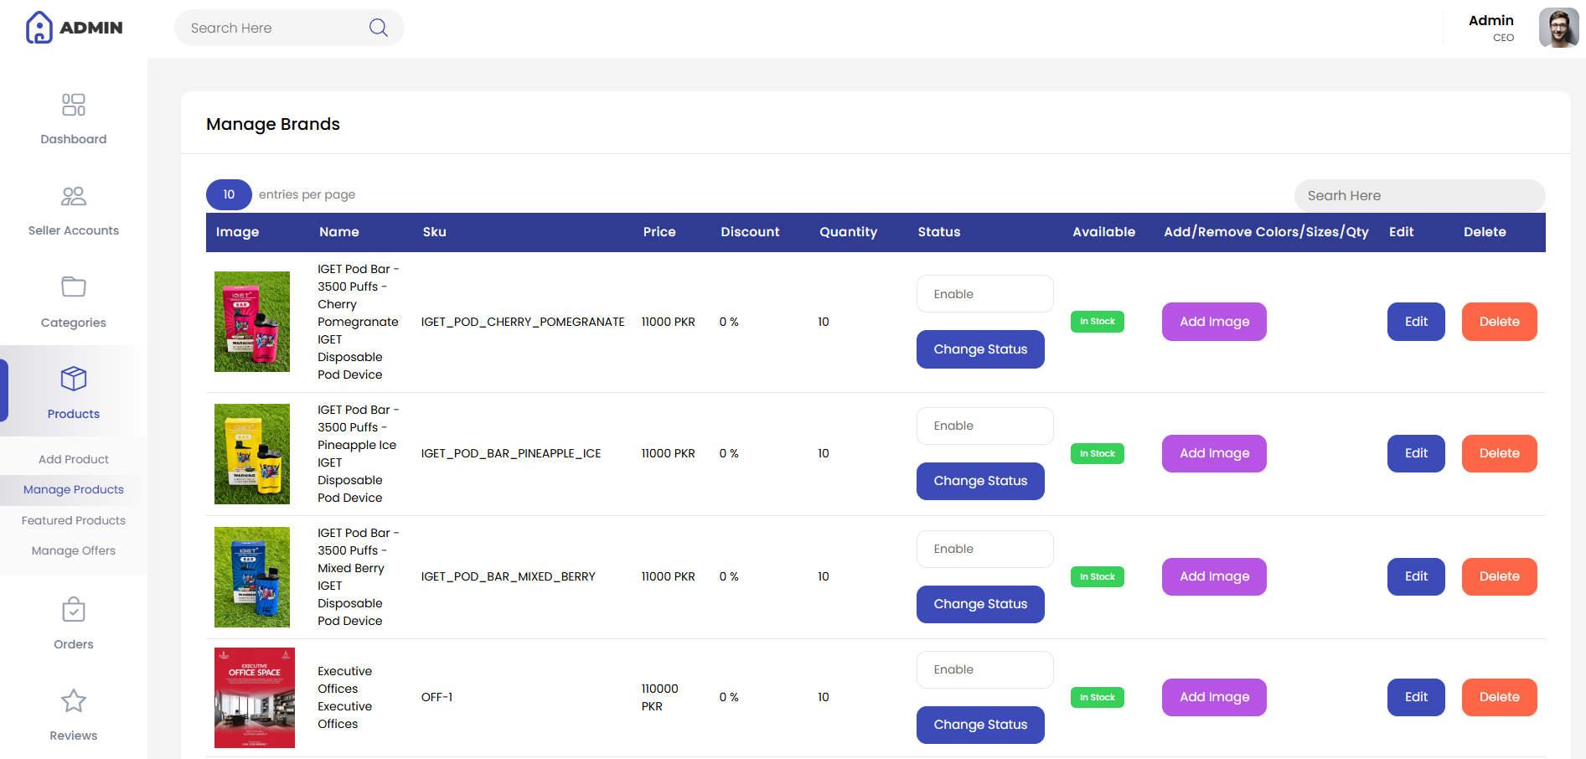Click the Seller Accounts people icon
This screenshot has width=1586, height=759.
[74, 196]
